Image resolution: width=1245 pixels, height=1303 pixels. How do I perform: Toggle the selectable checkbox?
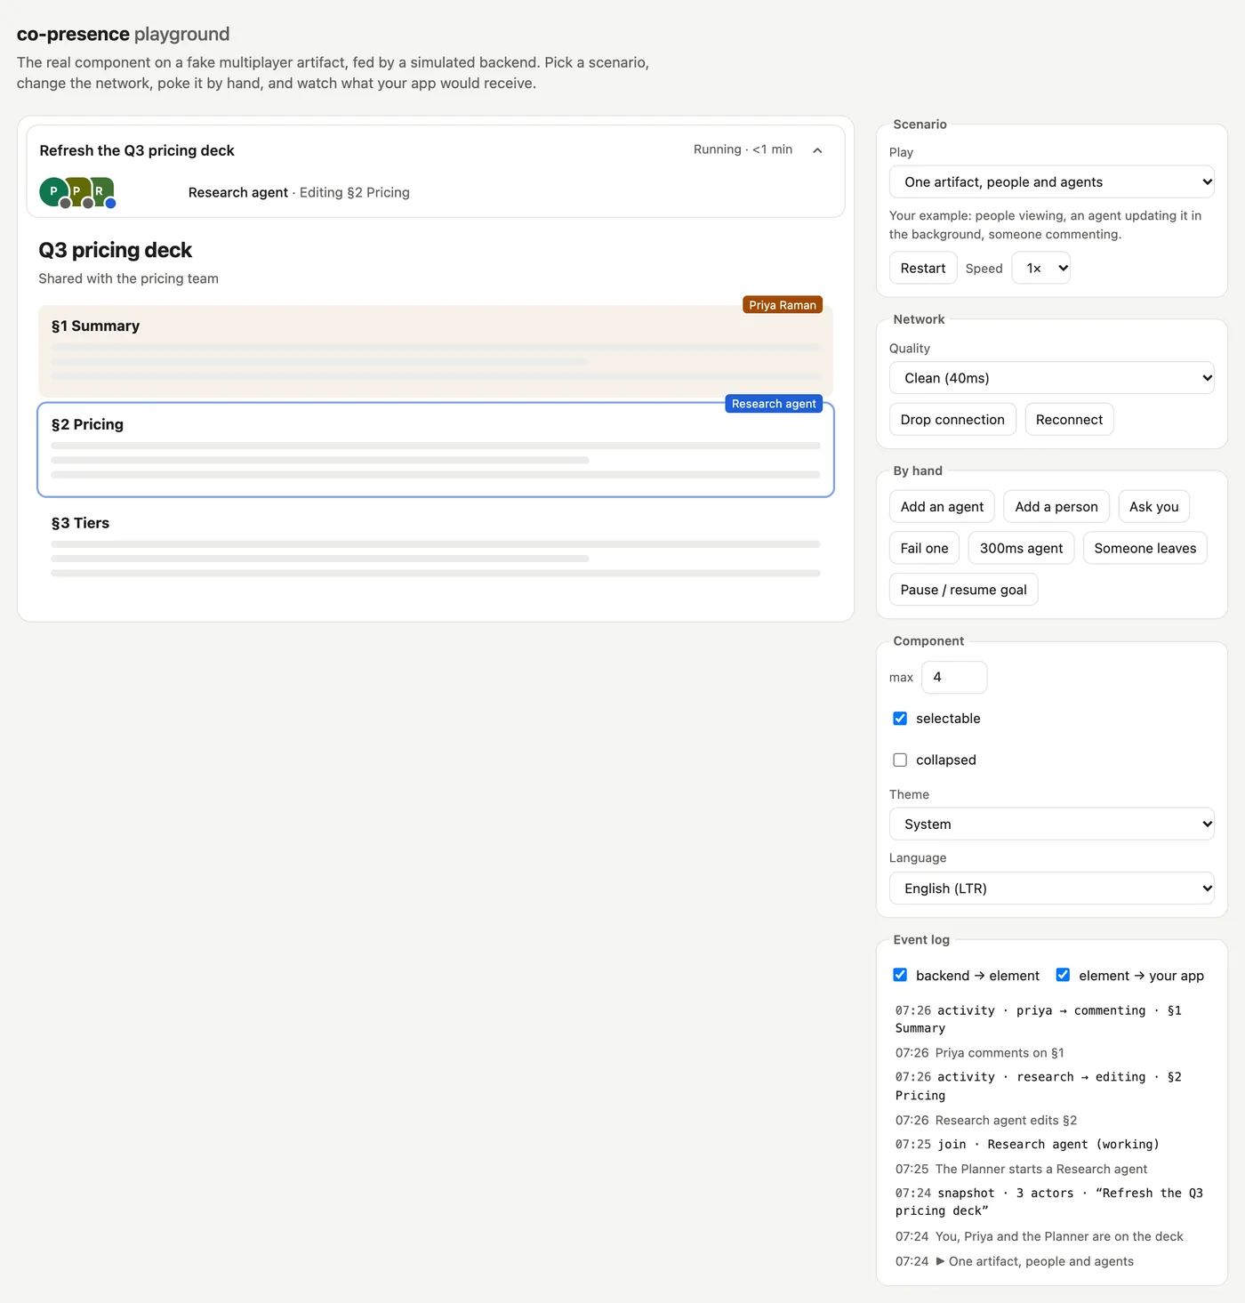(900, 719)
